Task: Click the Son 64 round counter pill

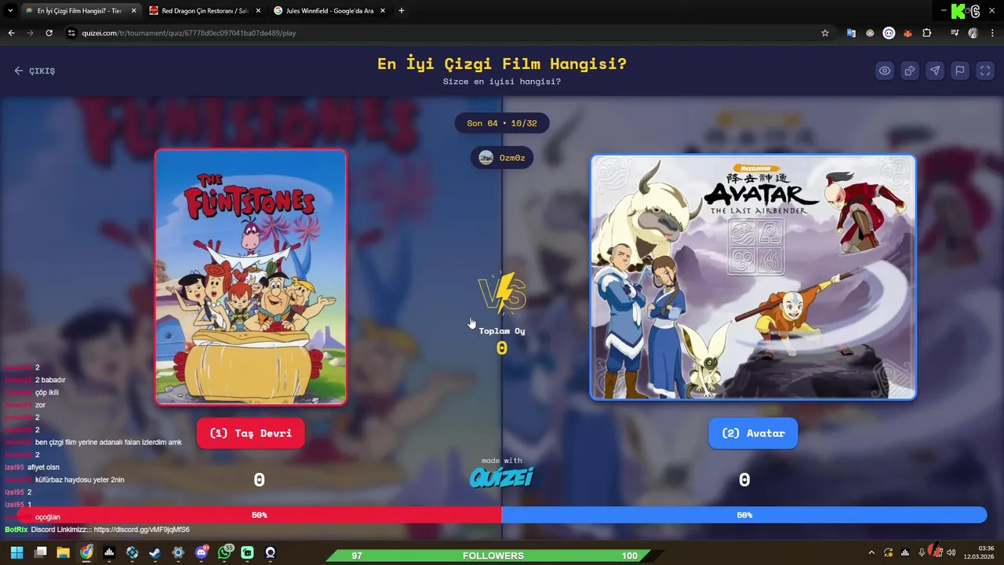Action: pos(502,123)
